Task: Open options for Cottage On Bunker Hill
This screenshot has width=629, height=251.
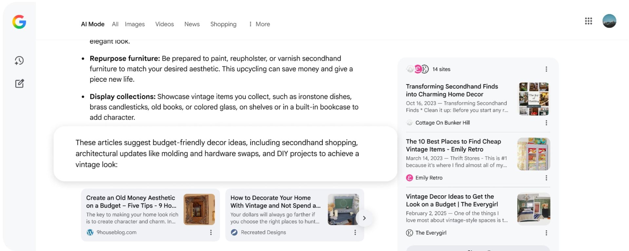Action: click(x=546, y=123)
